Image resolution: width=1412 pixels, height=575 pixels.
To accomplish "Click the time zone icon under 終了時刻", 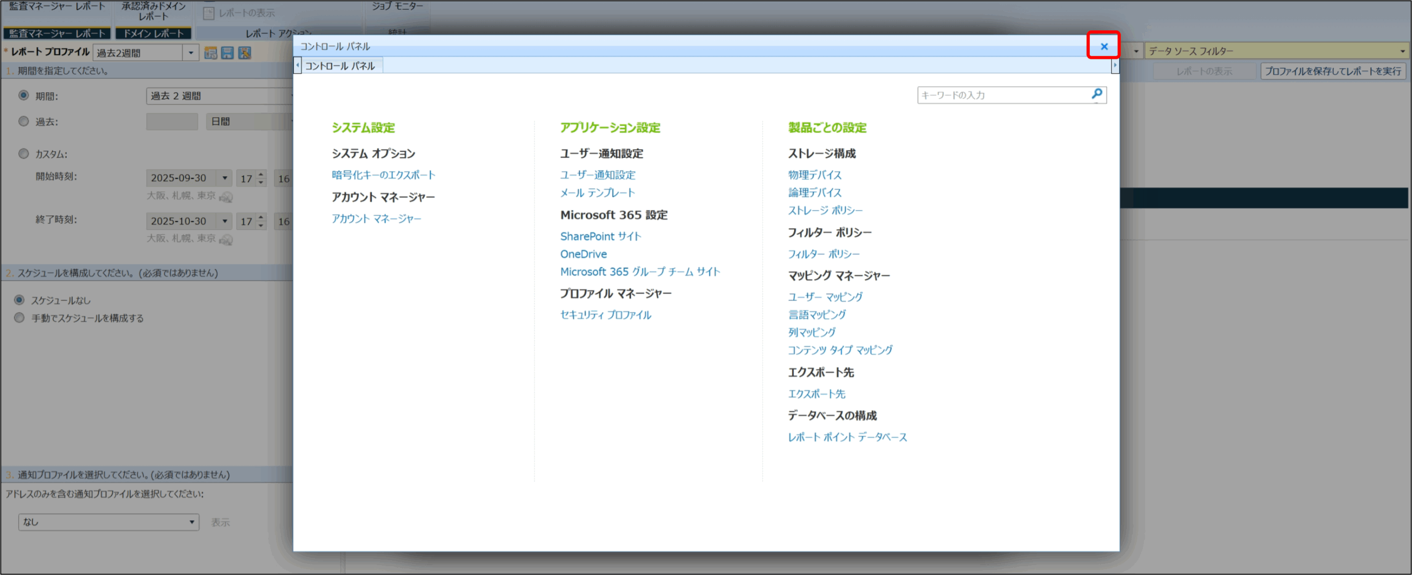I will click(x=226, y=239).
